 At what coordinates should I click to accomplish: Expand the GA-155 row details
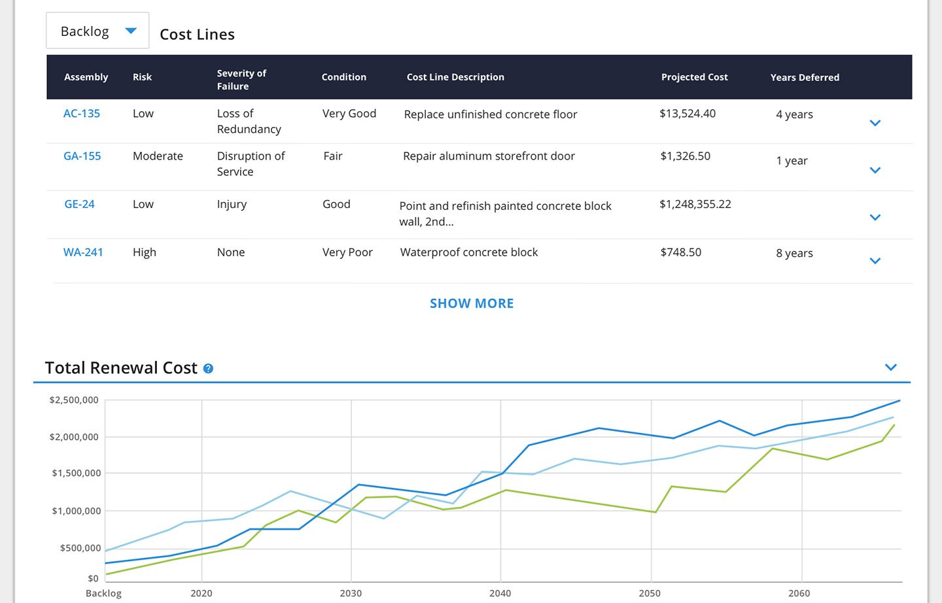tap(875, 170)
